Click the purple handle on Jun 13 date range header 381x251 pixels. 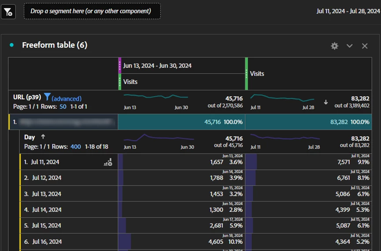[x=119, y=65]
